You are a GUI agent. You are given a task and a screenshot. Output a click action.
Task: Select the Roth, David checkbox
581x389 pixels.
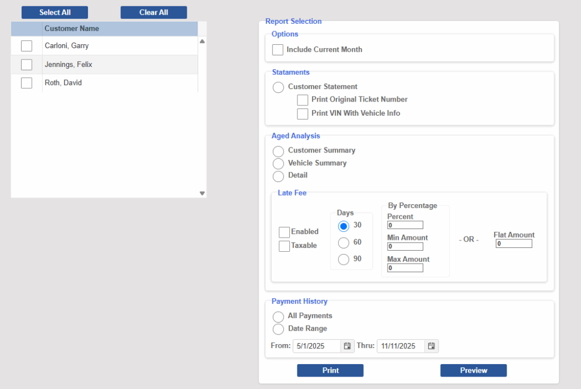click(27, 83)
